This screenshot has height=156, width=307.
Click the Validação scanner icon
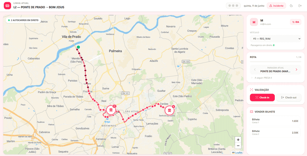tap(252, 90)
